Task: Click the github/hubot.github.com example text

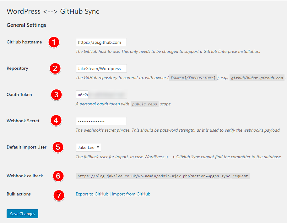Action: point(257,78)
